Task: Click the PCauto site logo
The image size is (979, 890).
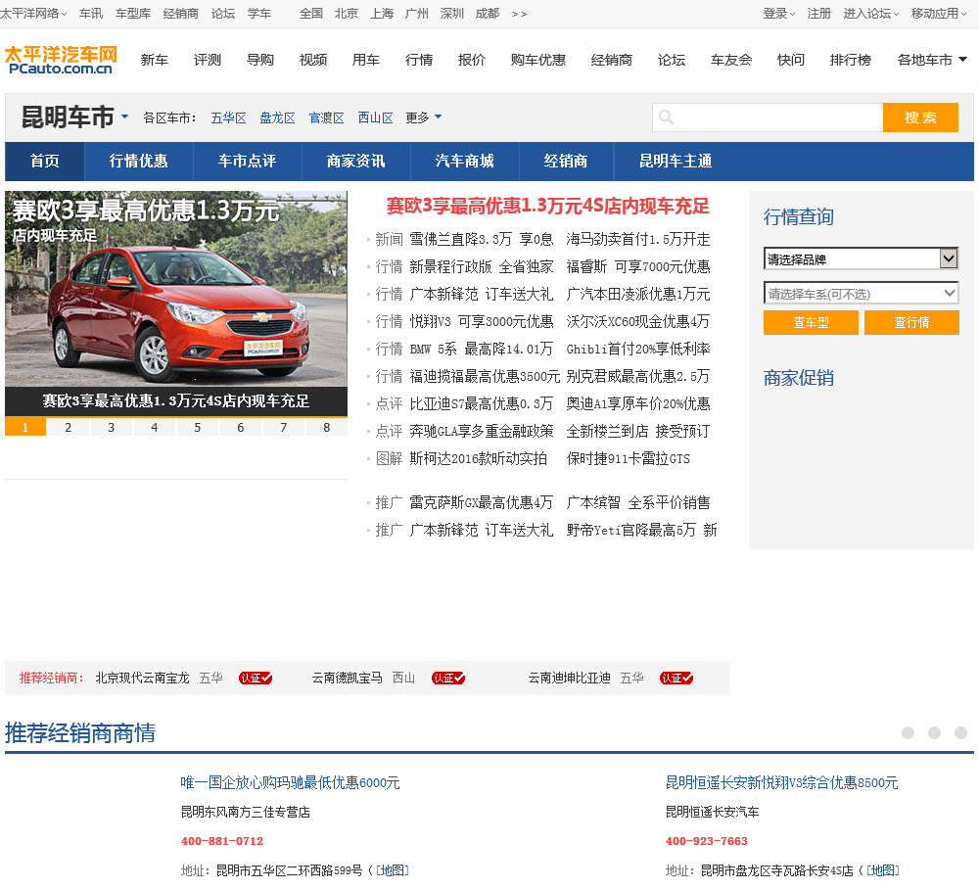Action: coord(60,60)
